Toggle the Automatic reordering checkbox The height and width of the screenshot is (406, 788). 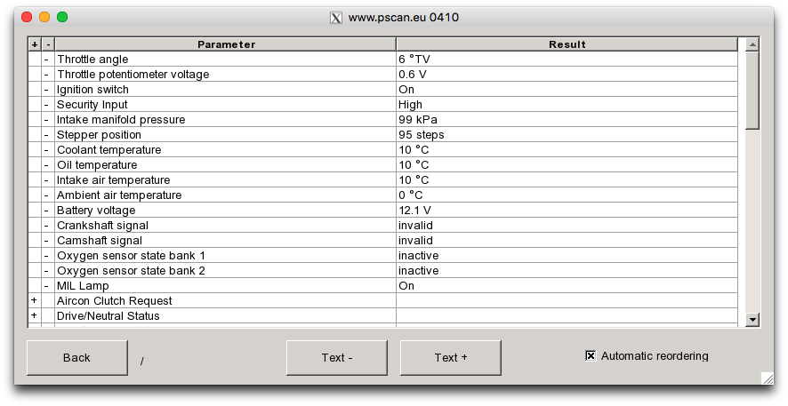(591, 356)
